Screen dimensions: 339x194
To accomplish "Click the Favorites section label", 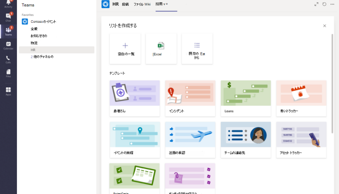I will (x=28, y=15).
